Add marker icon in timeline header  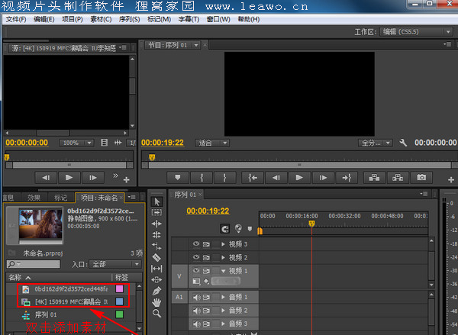point(250,229)
